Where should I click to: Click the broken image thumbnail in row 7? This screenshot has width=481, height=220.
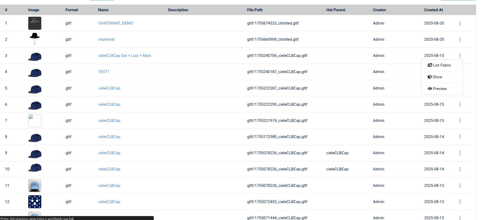click(35, 121)
